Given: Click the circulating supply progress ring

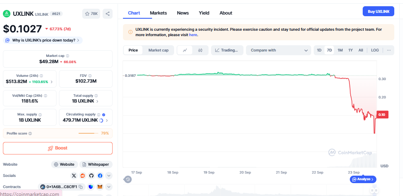Looking at the screenshot, I should (101, 120).
